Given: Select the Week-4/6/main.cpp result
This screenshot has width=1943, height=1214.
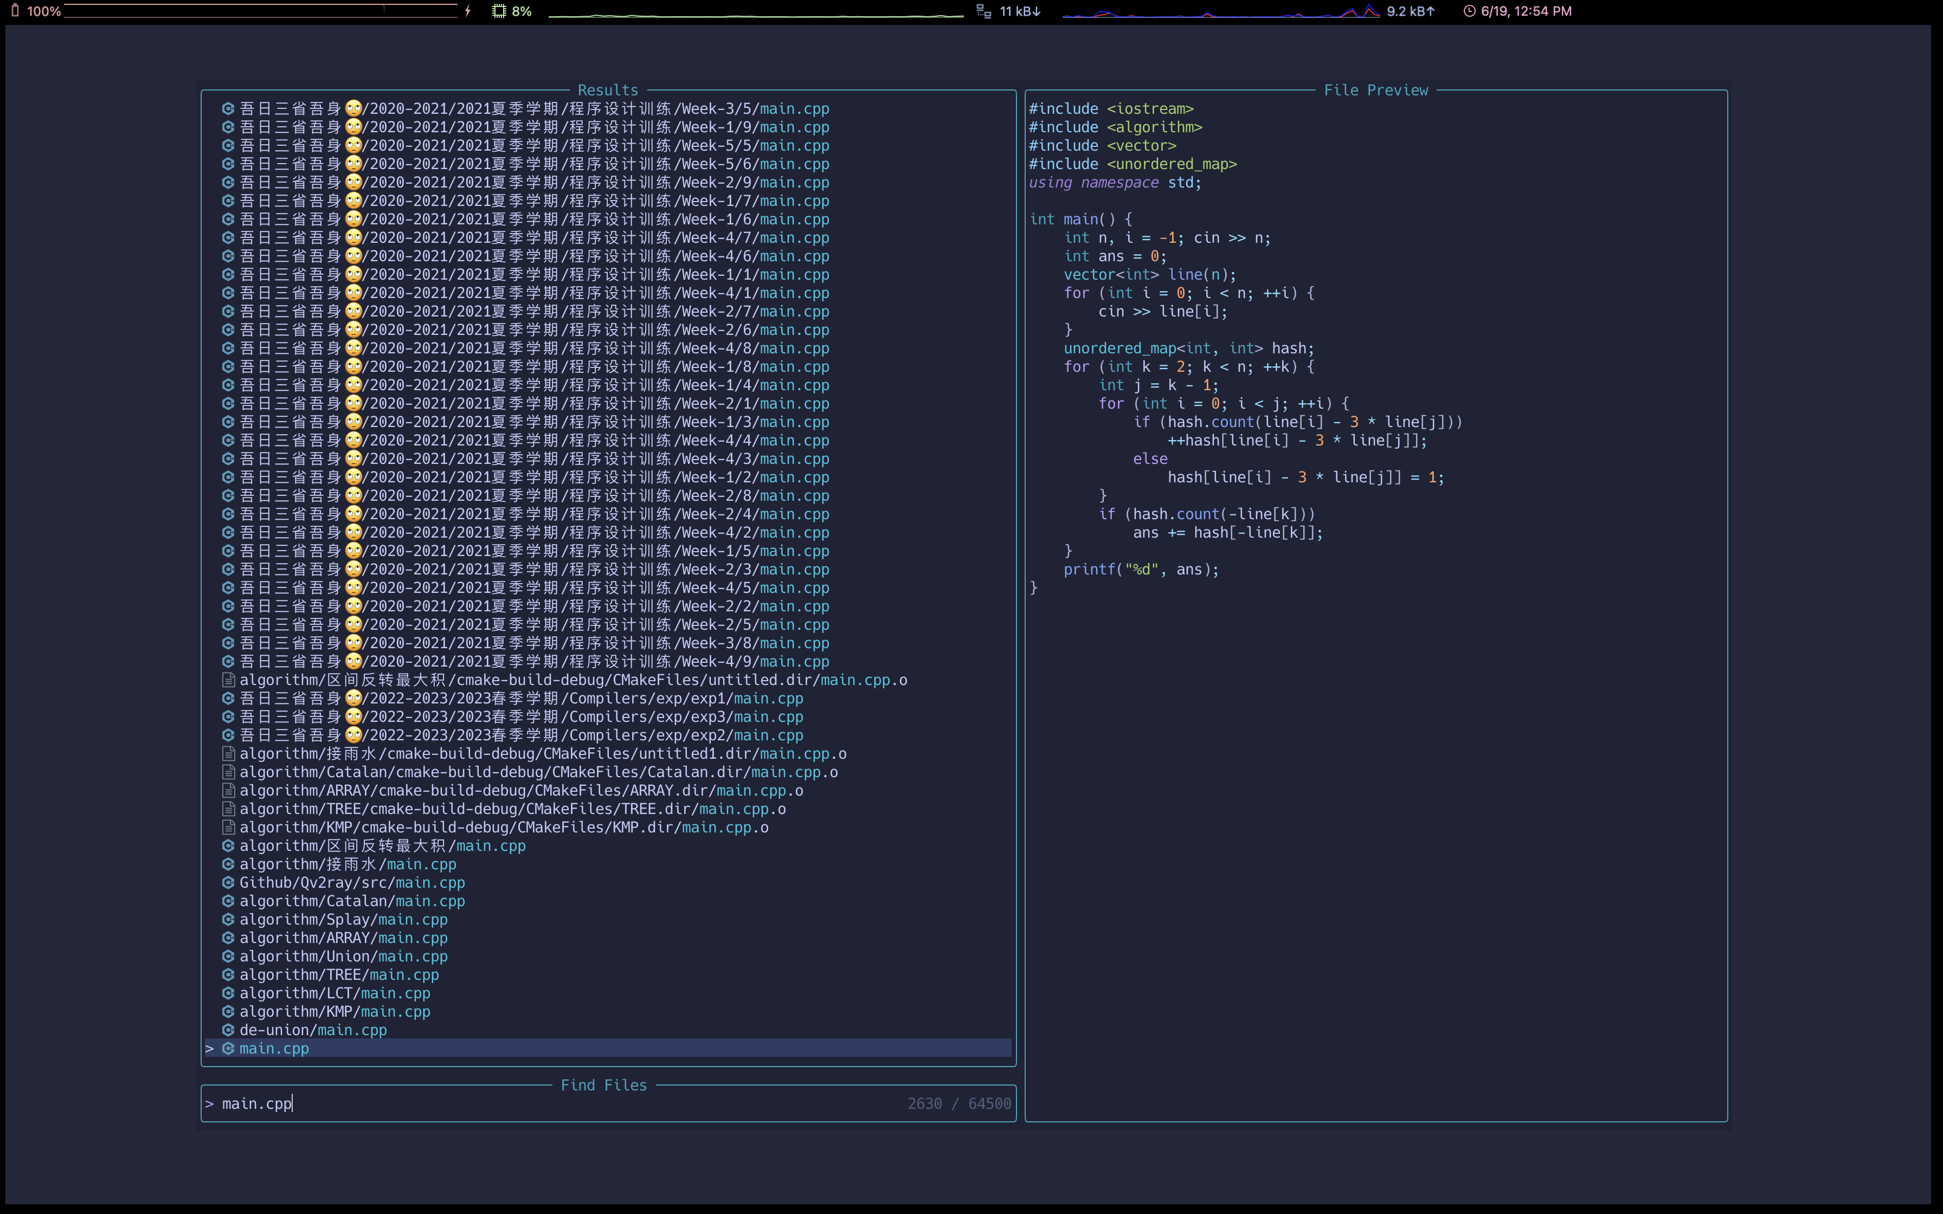Looking at the screenshot, I should click(609, 256).
